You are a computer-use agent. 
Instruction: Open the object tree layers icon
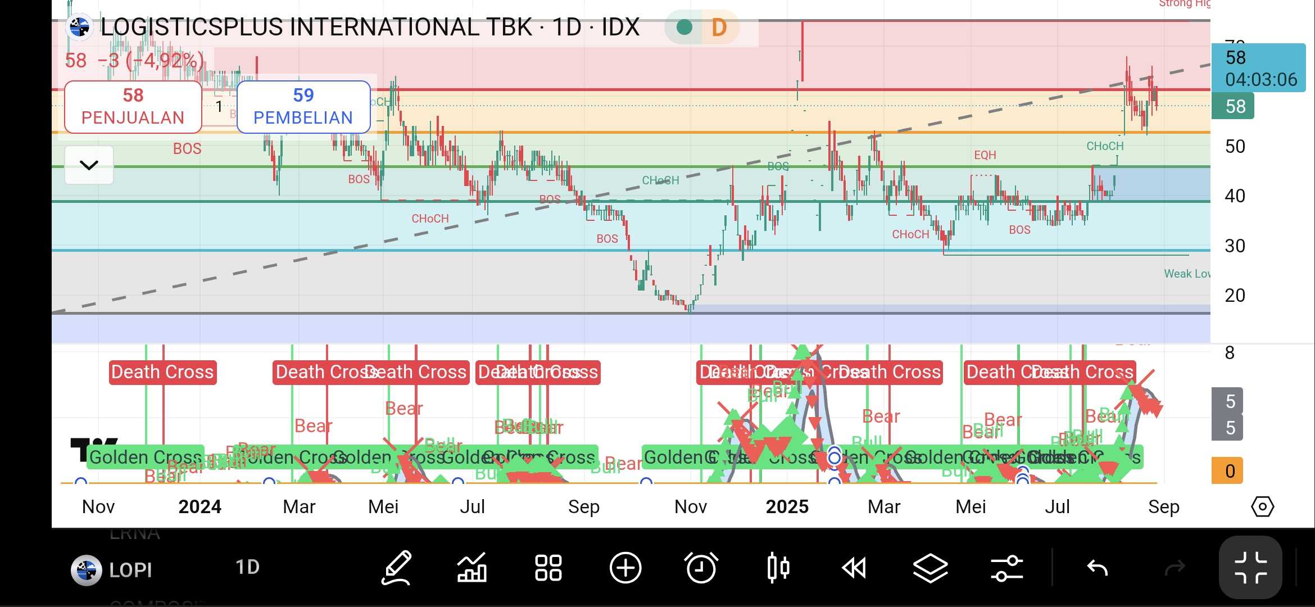(931, 568)
